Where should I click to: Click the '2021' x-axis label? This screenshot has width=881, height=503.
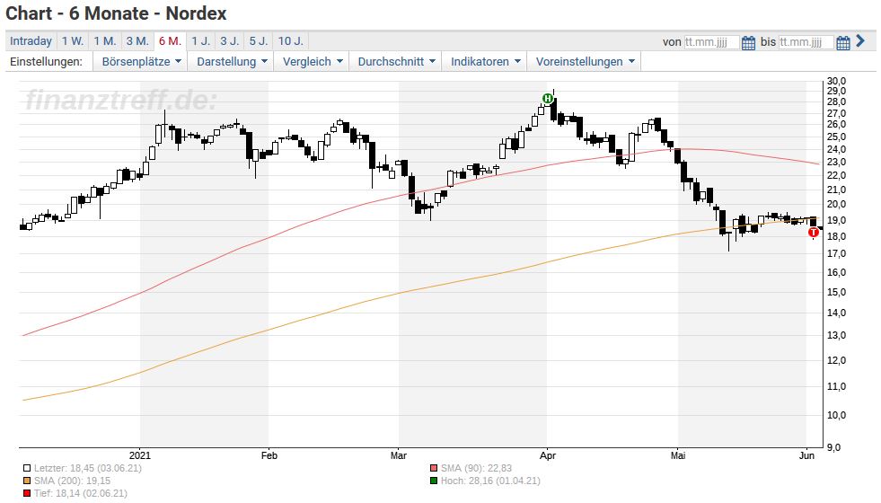pyautogui.click(x=140, y=455)
